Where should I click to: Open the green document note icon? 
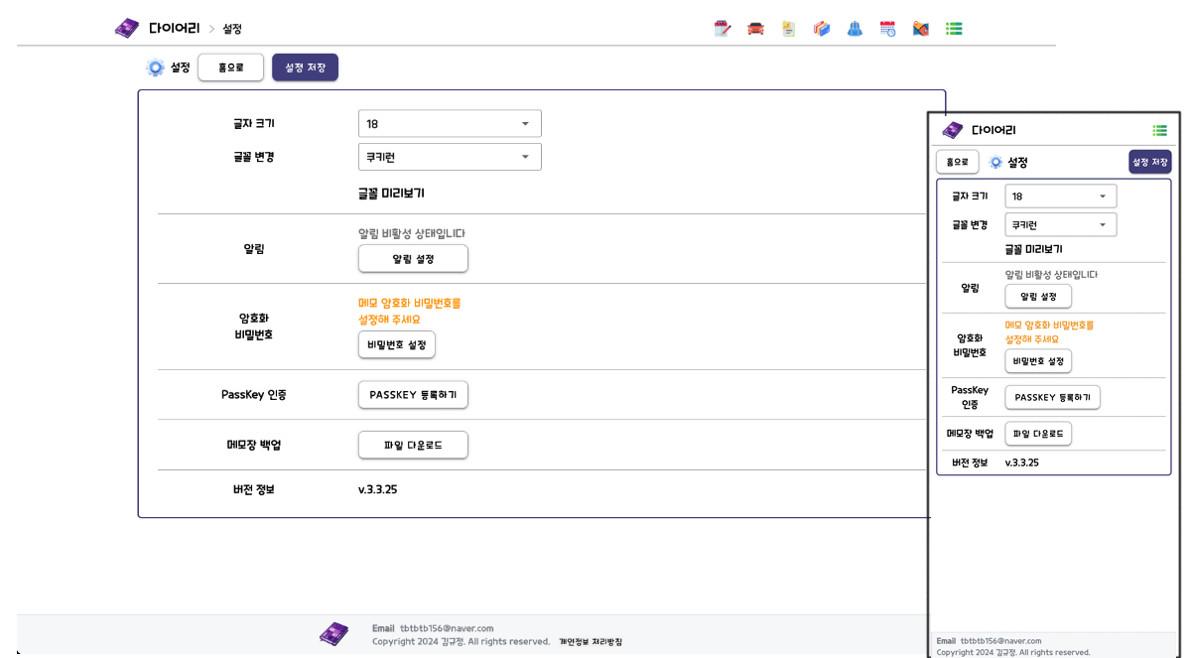coord(788,29)
